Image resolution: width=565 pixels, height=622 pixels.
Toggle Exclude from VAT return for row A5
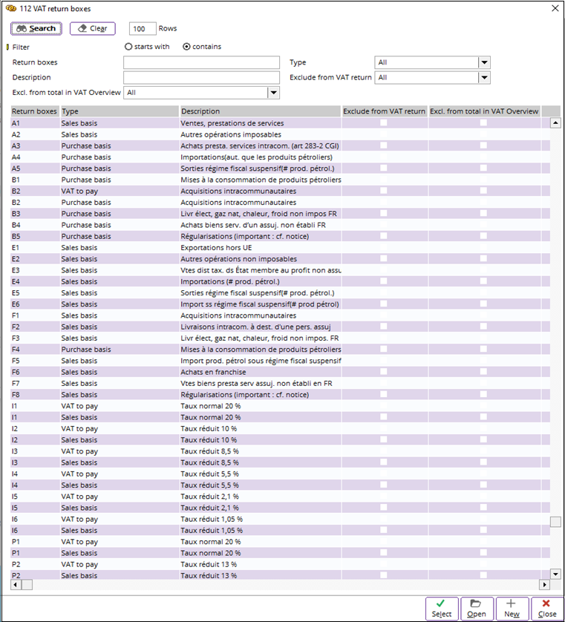(x=383, y=168)
